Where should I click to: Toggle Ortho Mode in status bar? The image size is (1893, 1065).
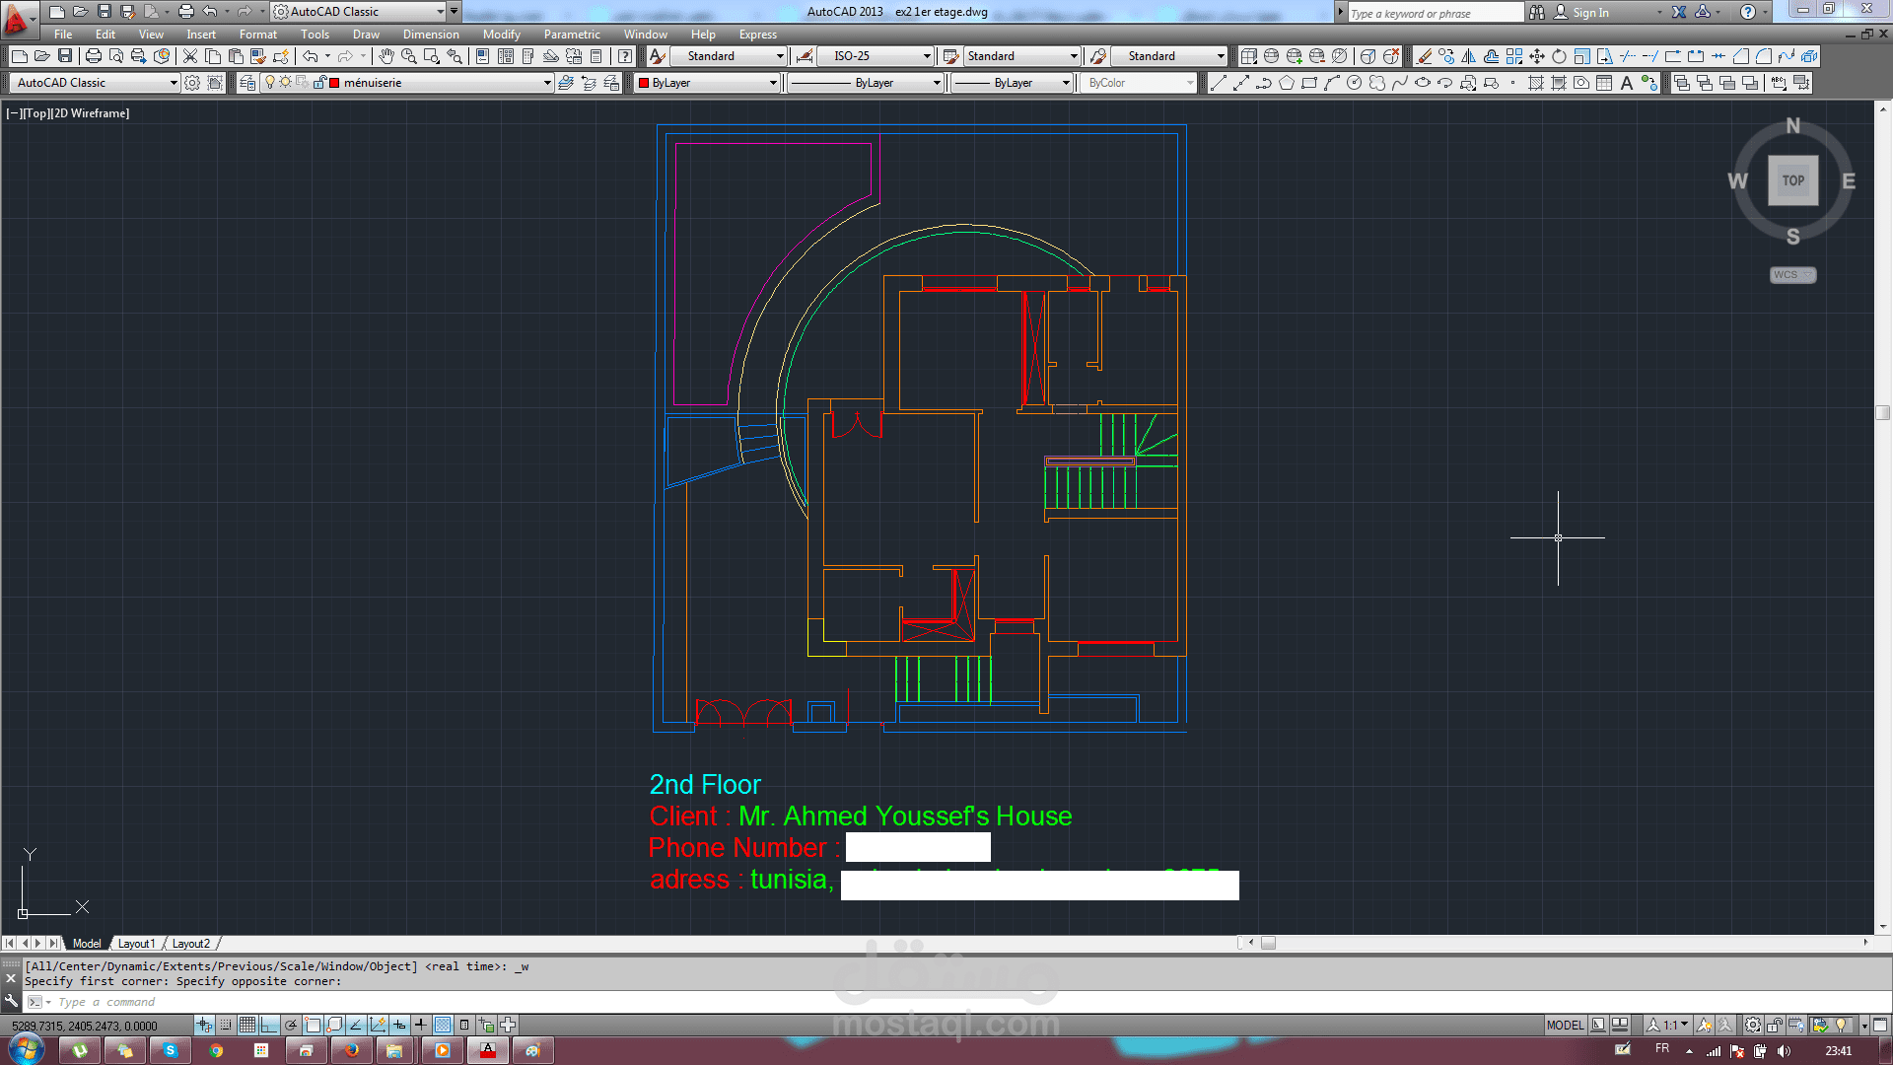click(x=269, y=1026)
